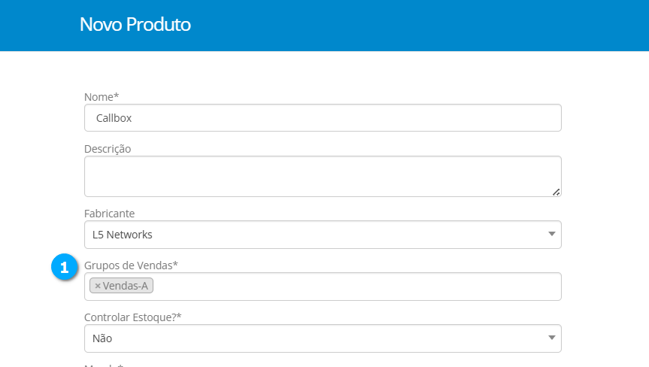Click the Controlar Estoque?* label
The image size is (649, 367).
click(133, 317)
